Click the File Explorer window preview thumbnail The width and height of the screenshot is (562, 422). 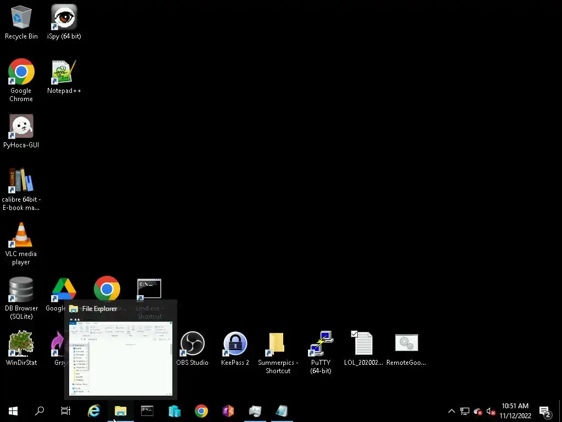120,358
